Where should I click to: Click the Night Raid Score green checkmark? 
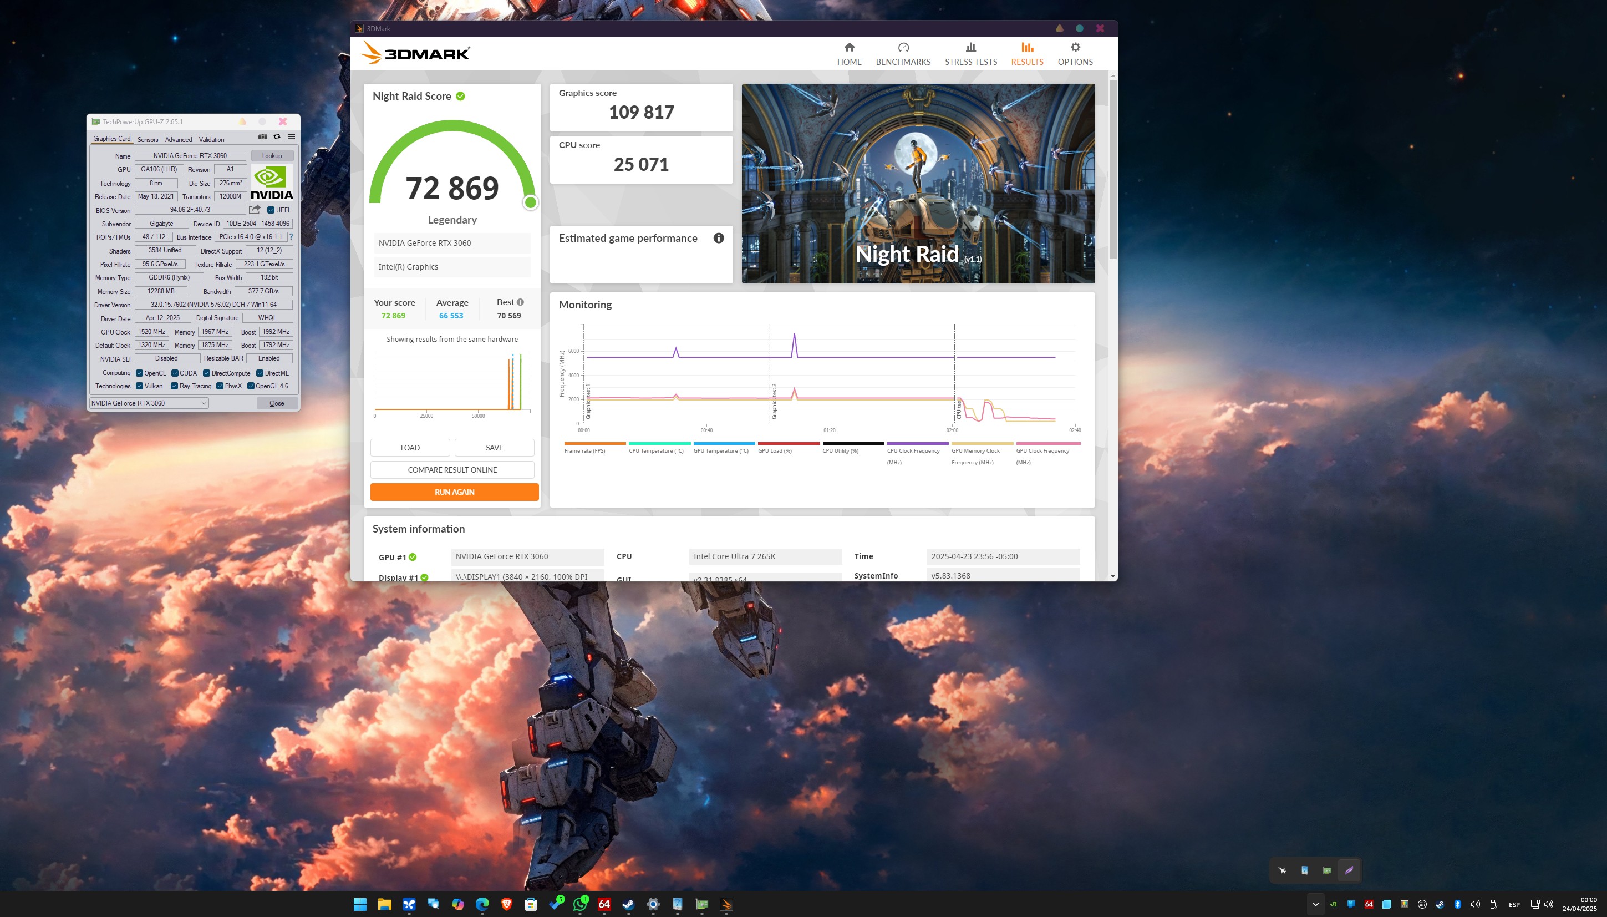(x=460, y=97)
